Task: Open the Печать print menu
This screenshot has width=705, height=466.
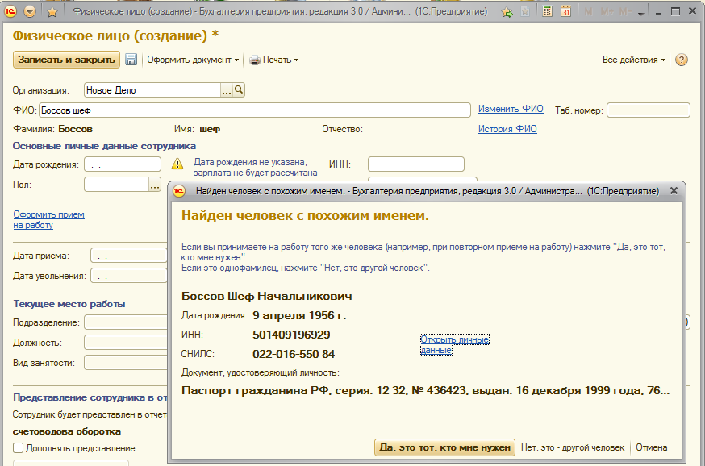Action: click(273, 60)
